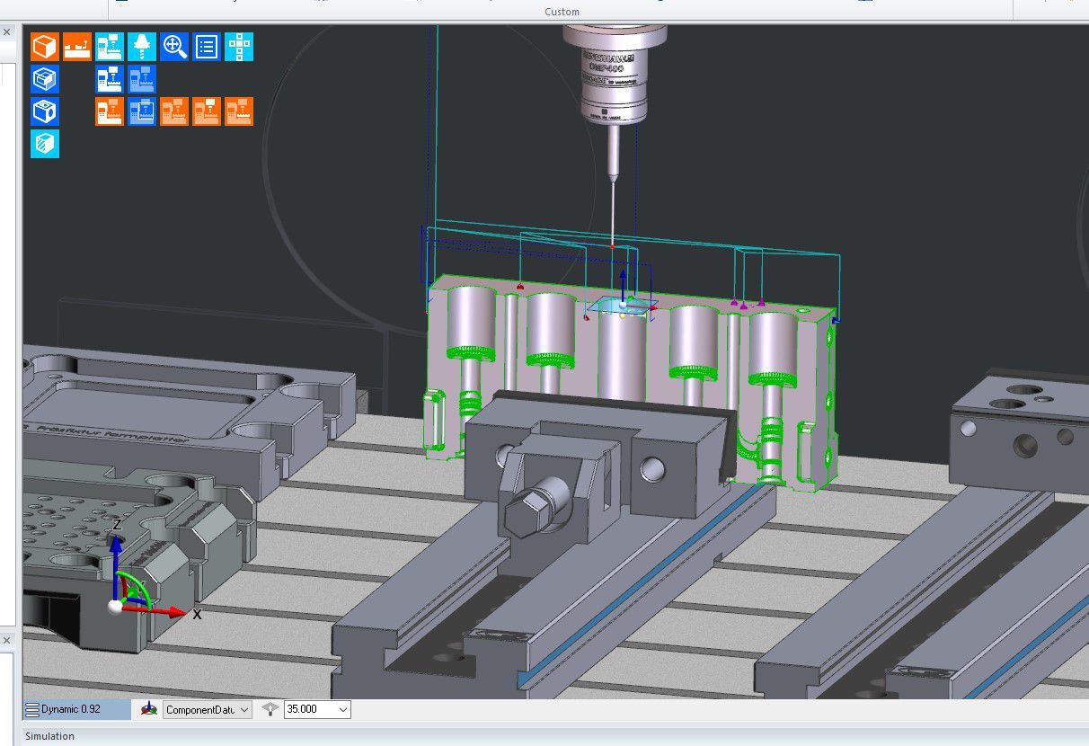
Task: Click the component layout grid icon
Action: pyautogui.click(x=239, y=46)
